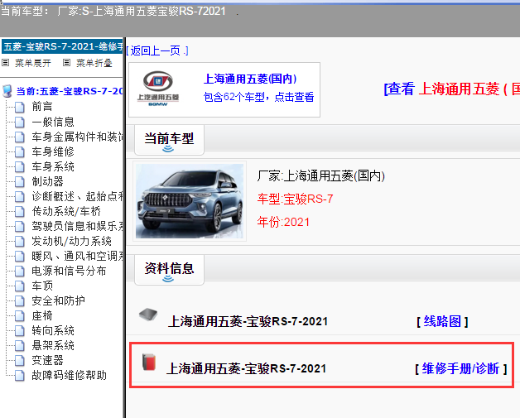The image size is (520, 418).
Task: Click the page icon beside 暖风、通风和空调
Action: tap(20, 257)
